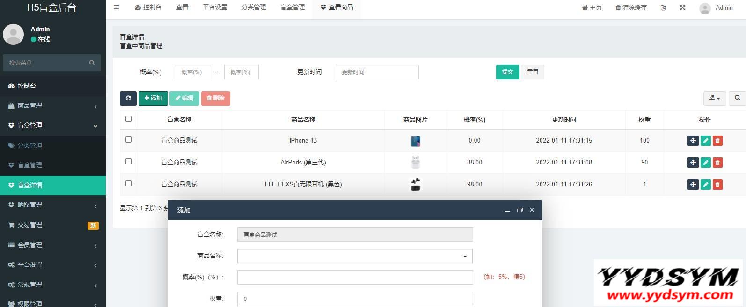
Task: Click the hamburger menu icon to collapse the sidebar
Action: click(x=117, y=7)
